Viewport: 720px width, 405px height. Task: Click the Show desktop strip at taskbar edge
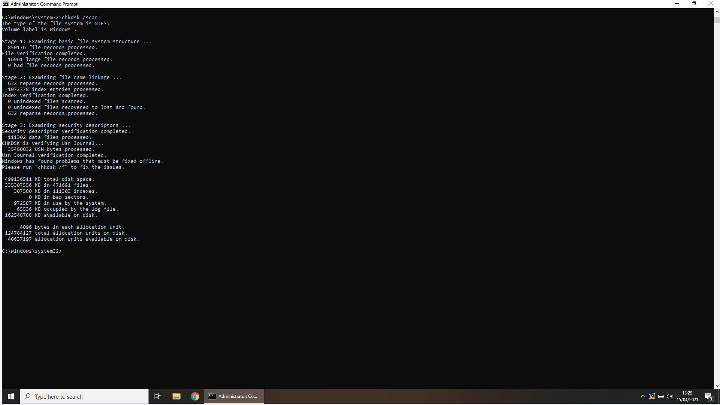(x=719, y=396)
